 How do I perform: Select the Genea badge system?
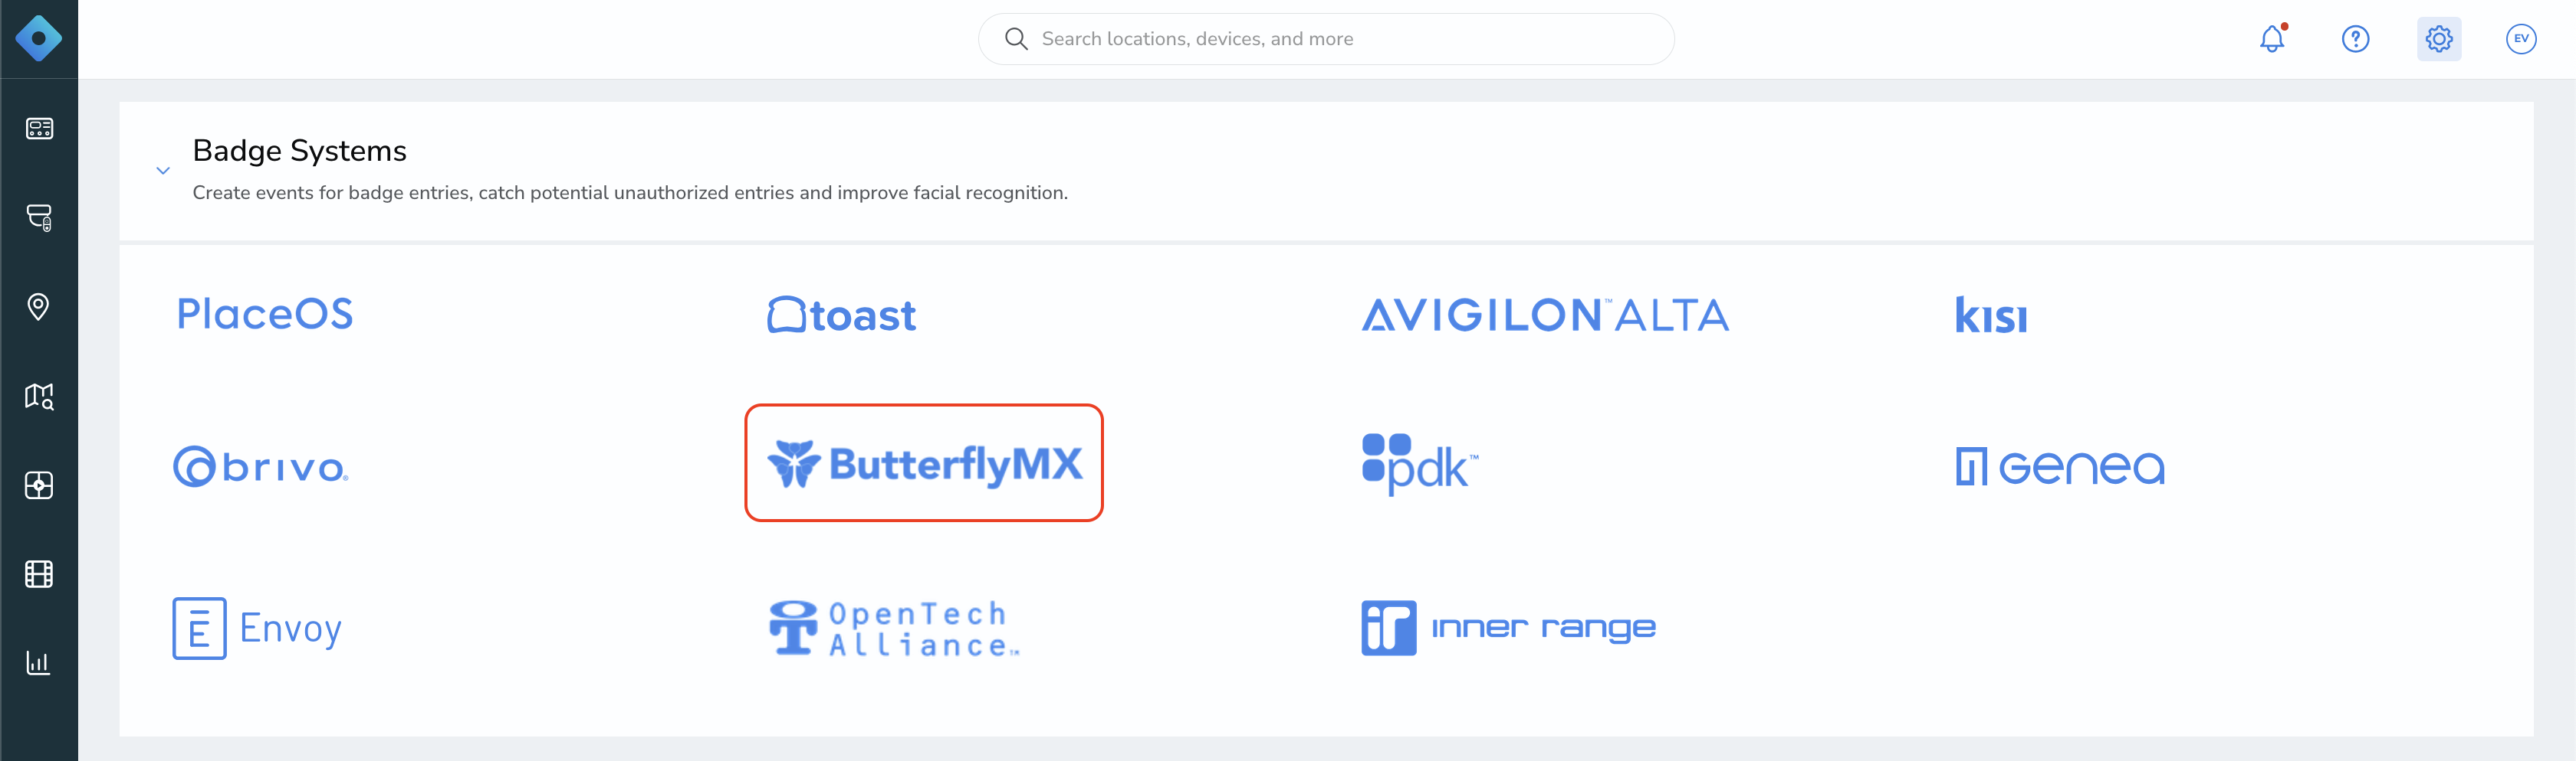[x=2060, y=466]
